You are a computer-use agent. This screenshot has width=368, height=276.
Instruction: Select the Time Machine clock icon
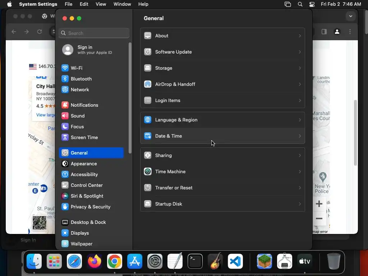tap(148, 171)
